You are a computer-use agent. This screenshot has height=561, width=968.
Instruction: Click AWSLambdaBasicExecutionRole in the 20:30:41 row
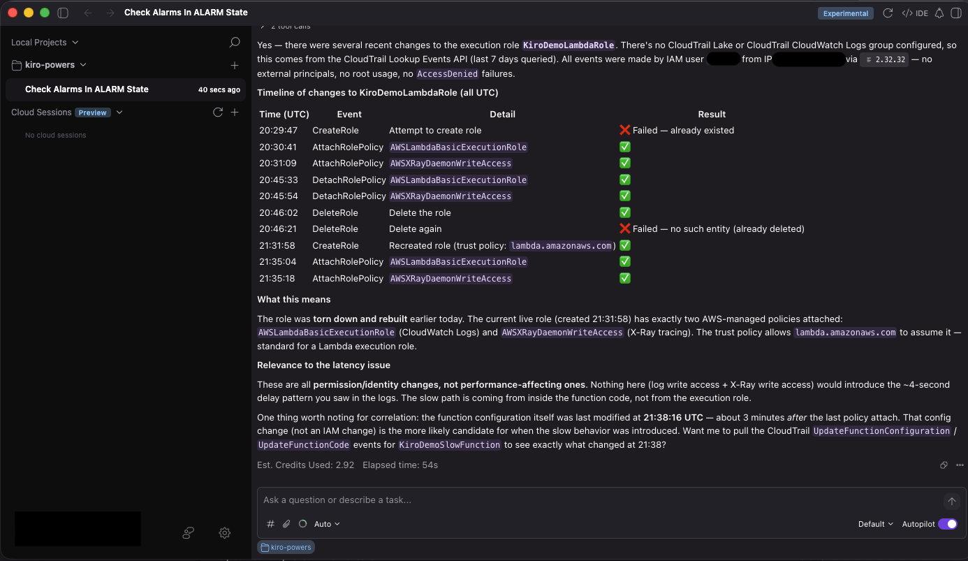[458, 147]
